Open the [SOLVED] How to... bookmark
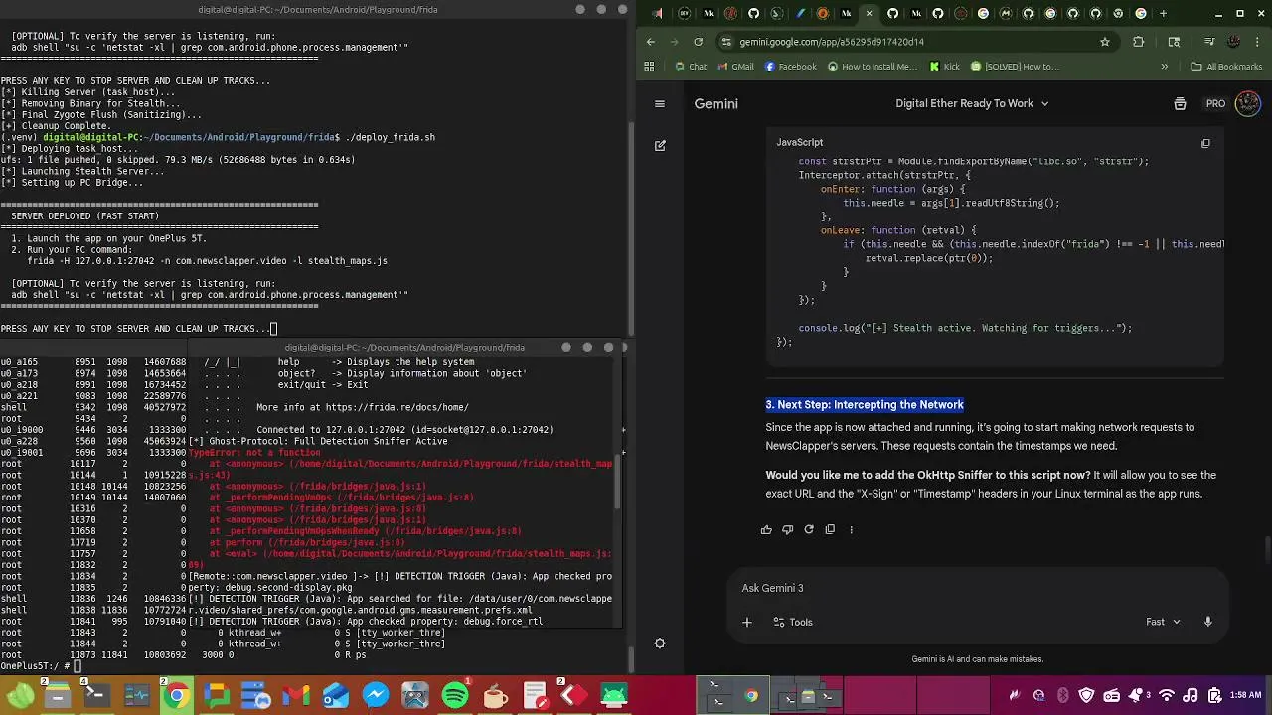The height and width of the screenshot is (715, 1272). [1015, 67]
